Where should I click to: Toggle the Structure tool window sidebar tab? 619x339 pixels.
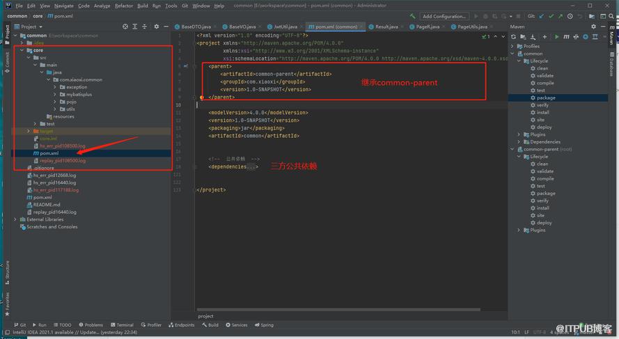(7, 273)
